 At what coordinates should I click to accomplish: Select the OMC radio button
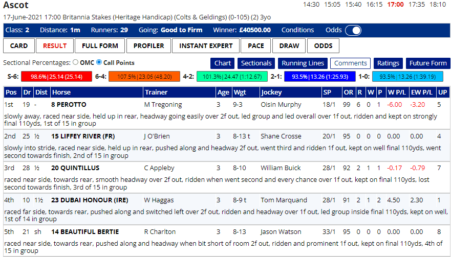[76, 62]
